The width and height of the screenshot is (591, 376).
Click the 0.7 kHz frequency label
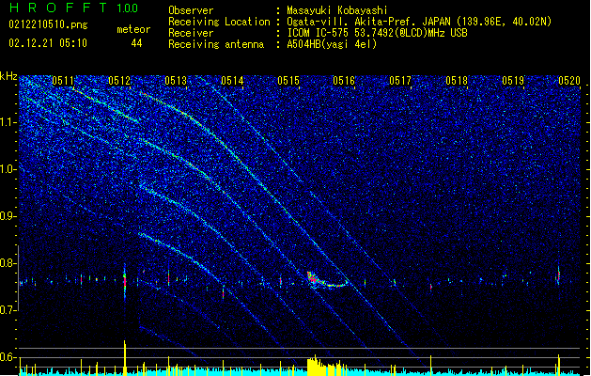(8, 310)
